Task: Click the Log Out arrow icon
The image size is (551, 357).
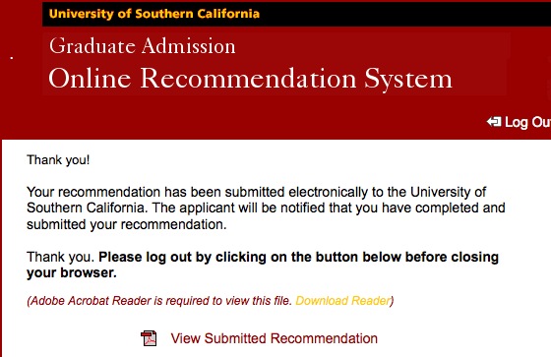Action: (x=494, y=122)
